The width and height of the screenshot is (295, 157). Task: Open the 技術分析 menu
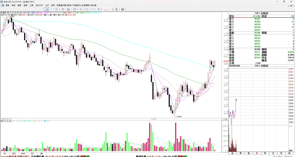click(x=39, y=5)
